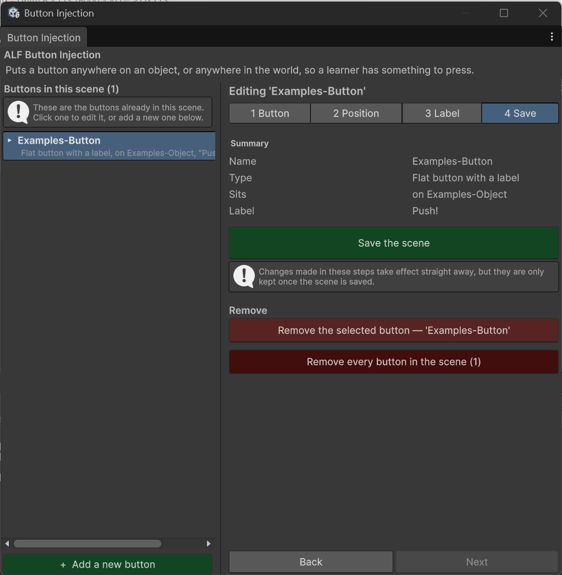Click the 'Flat button with a label' type value

pos(466,178)
